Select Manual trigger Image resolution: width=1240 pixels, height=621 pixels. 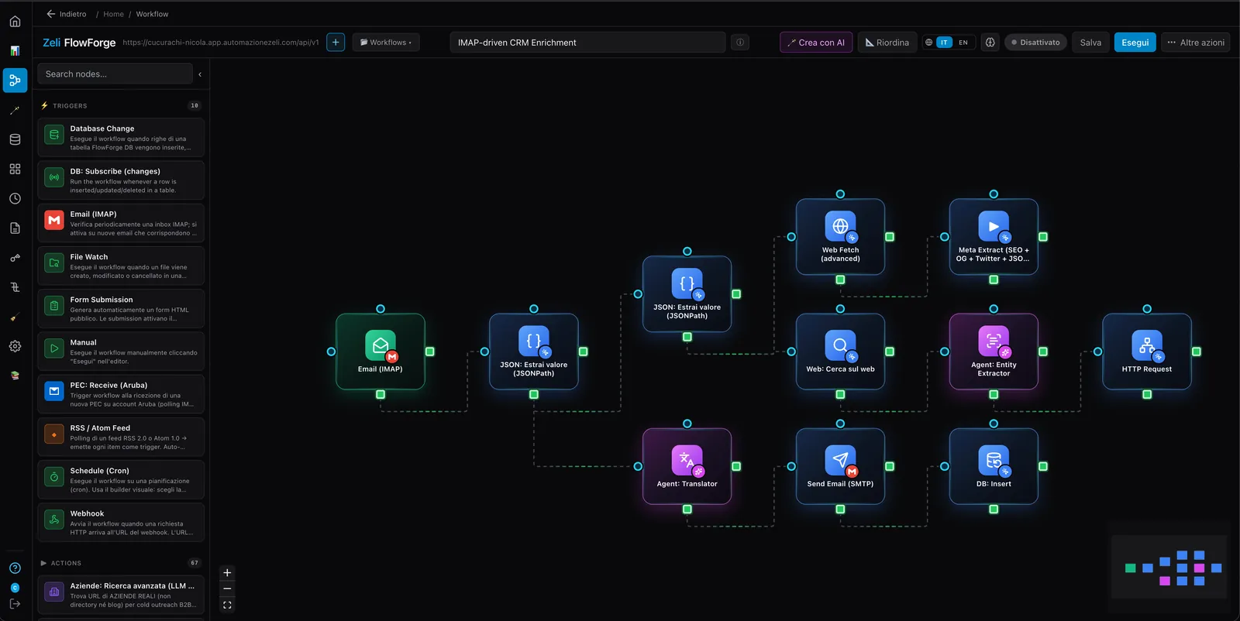(x=121, y=352)
